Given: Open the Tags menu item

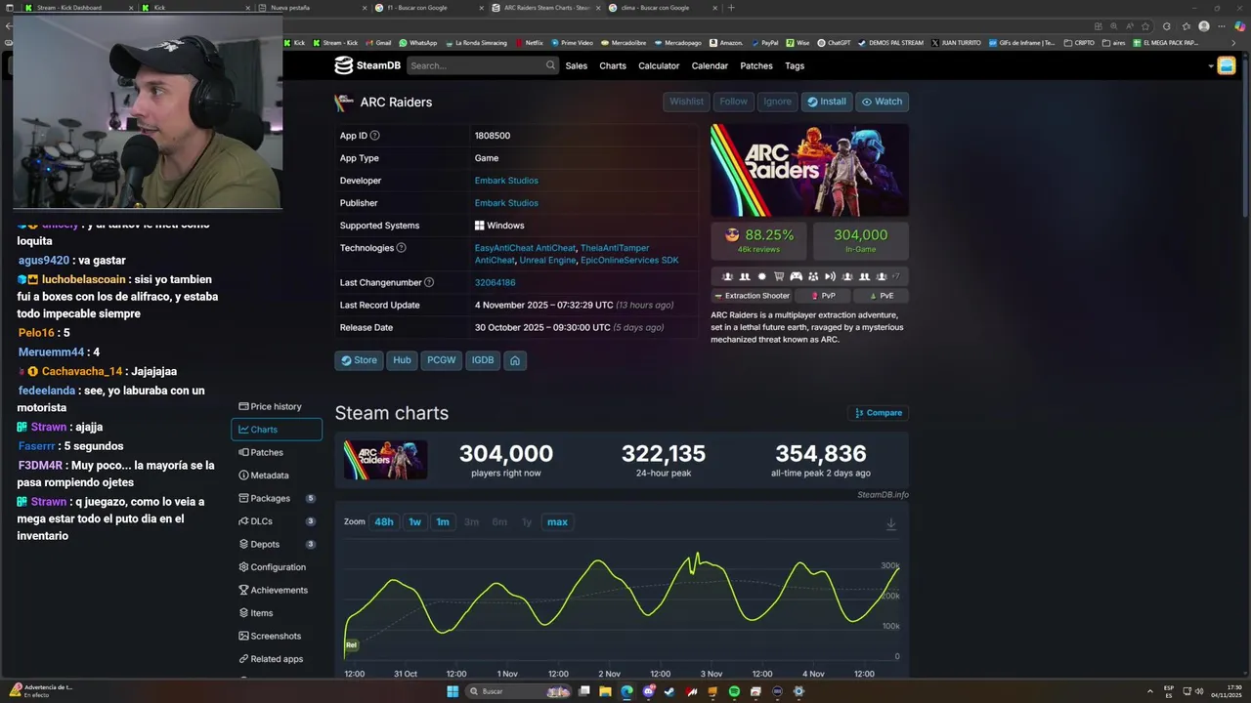Looking at the screenshot, I should pos(795,65).
